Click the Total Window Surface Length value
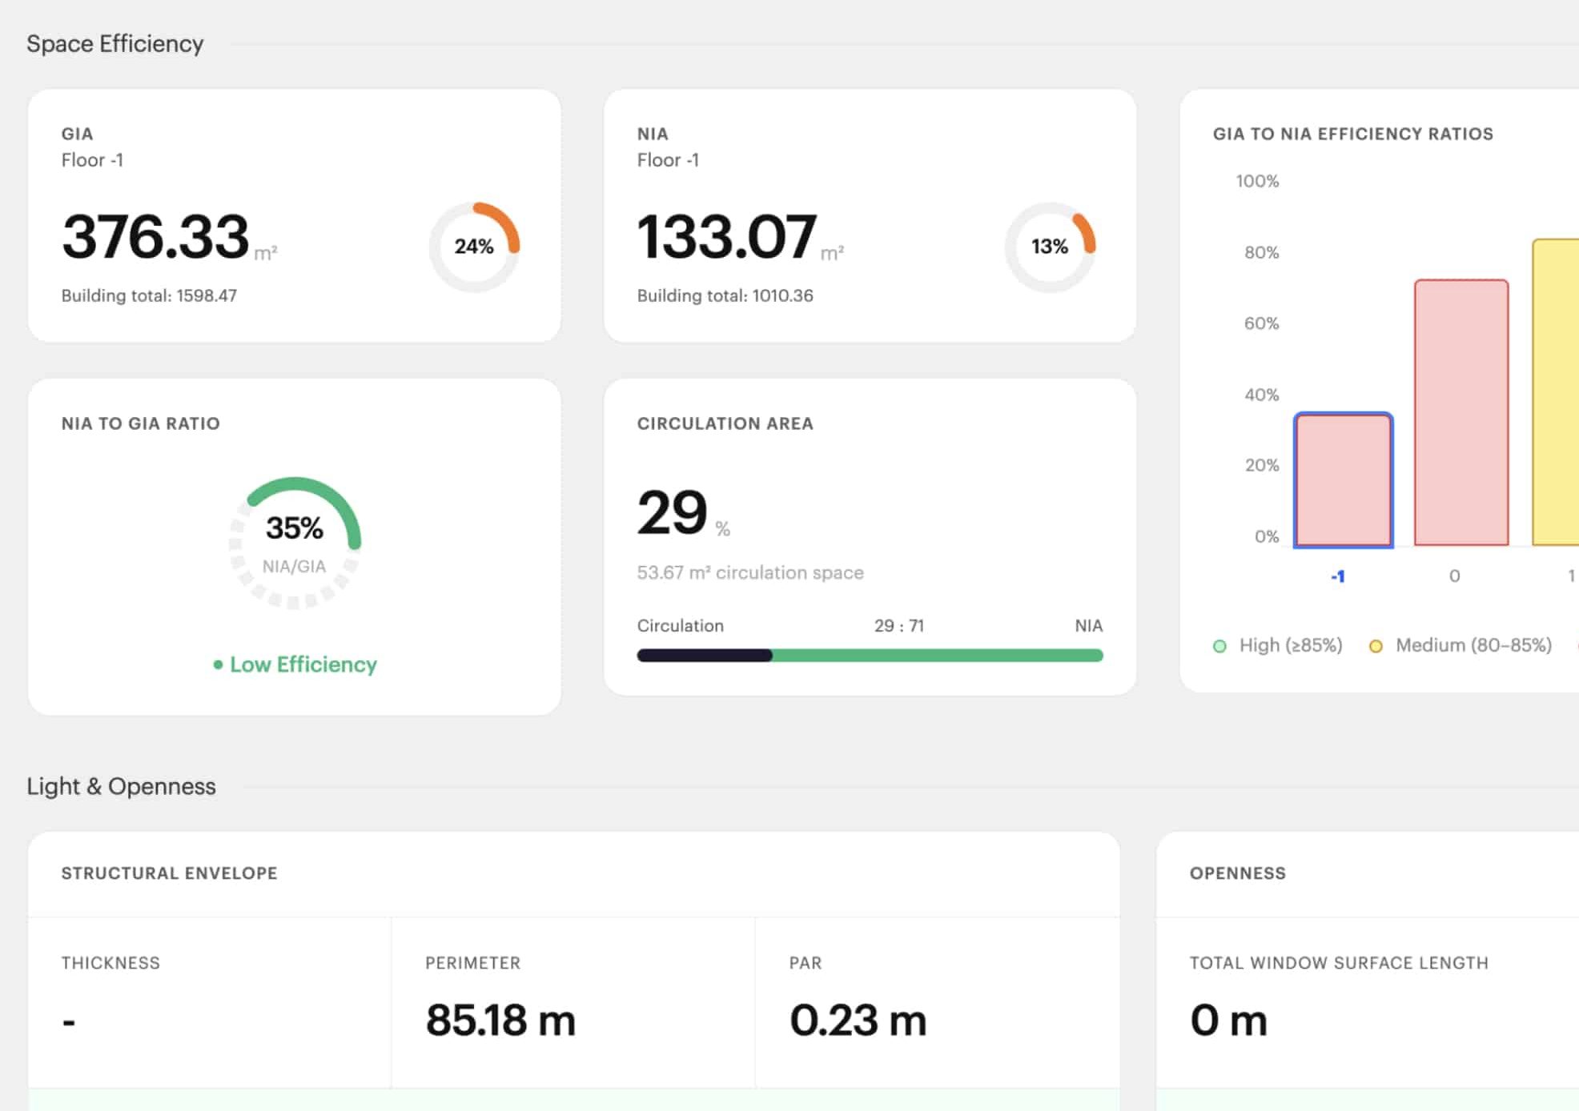The height and width of the screenshot is (1111, 1579). pyautogui.click(x=1228, y=1021)
